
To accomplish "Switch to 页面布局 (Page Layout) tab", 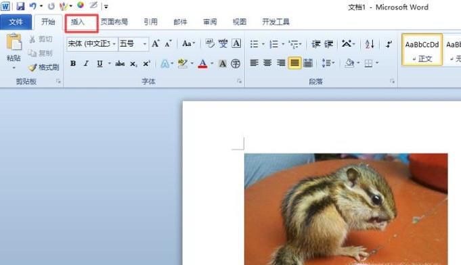I will point(114,22).
